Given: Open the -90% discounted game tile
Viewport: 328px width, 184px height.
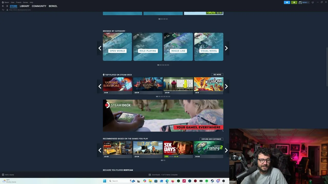Looking at the screenshot, I should pos(204,13).
